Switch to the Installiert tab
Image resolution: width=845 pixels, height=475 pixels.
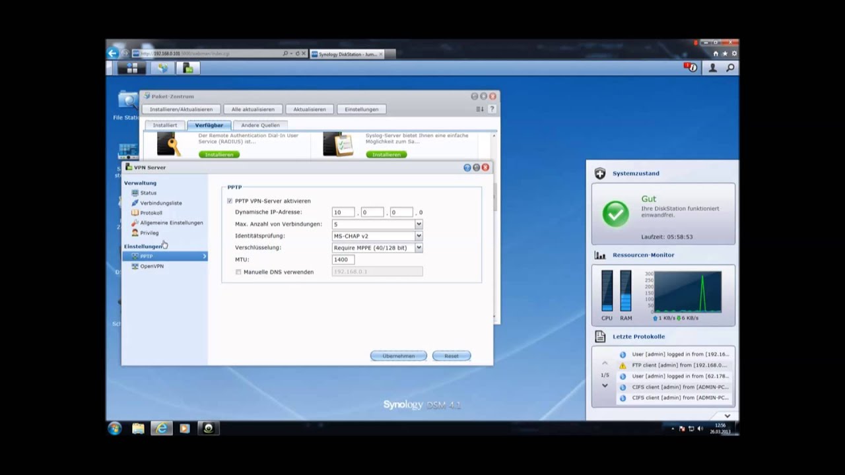165,125
